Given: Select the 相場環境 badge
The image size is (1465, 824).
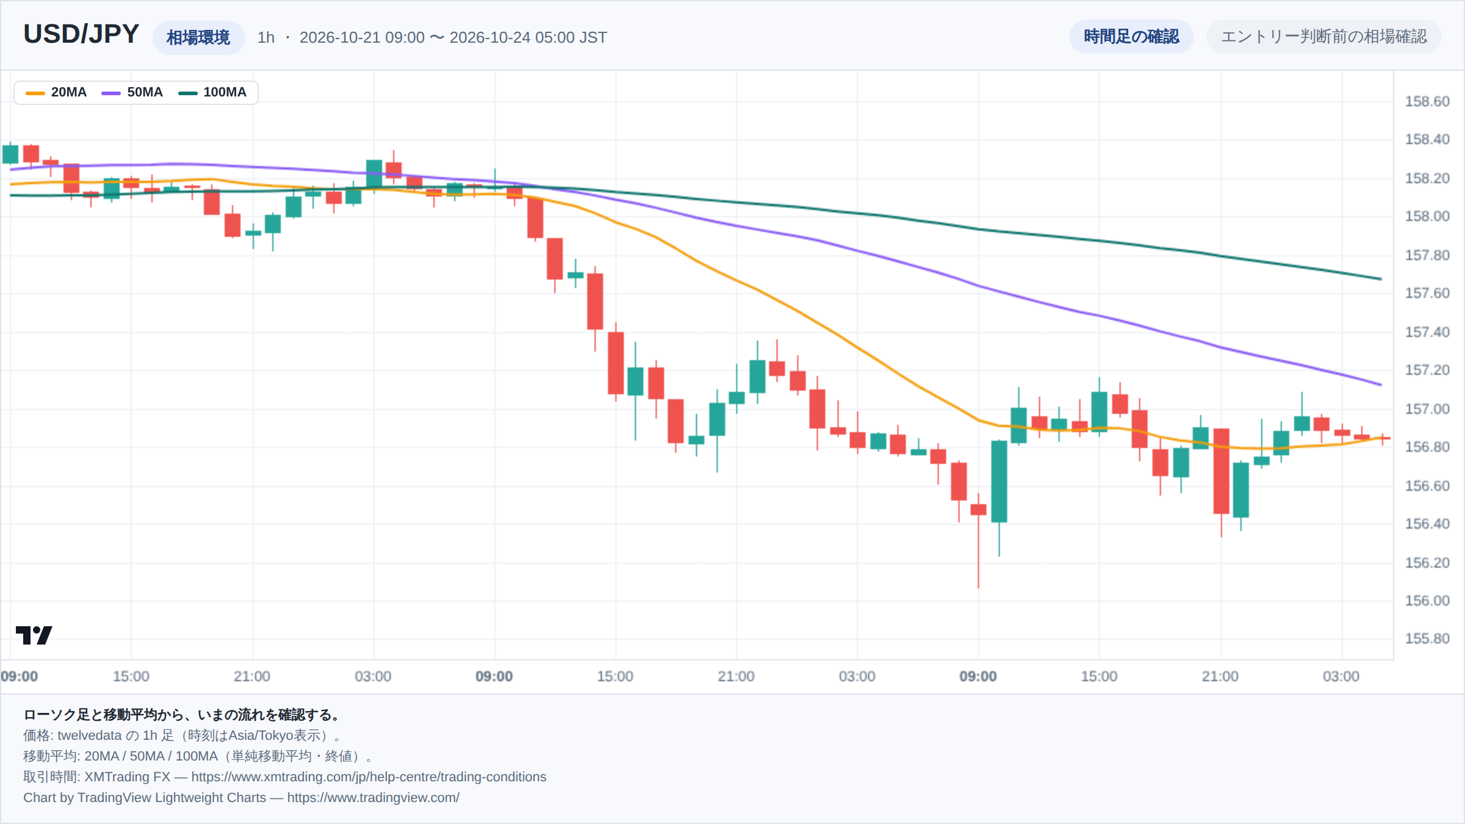Looking at the screenshot, I should [x=198, y=38].
